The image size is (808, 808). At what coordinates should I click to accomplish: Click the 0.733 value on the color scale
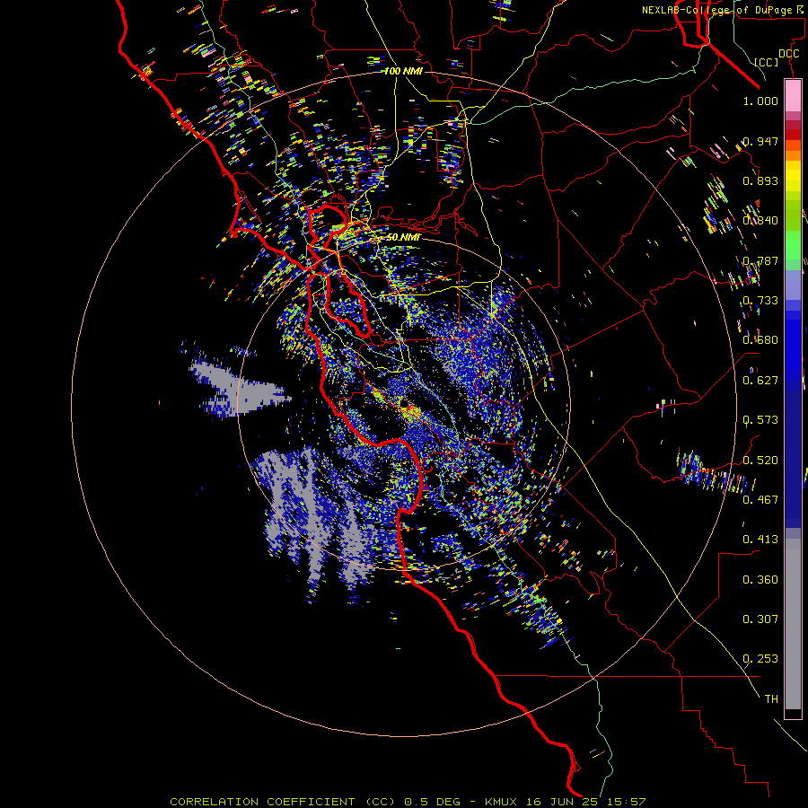pos(760,301)
